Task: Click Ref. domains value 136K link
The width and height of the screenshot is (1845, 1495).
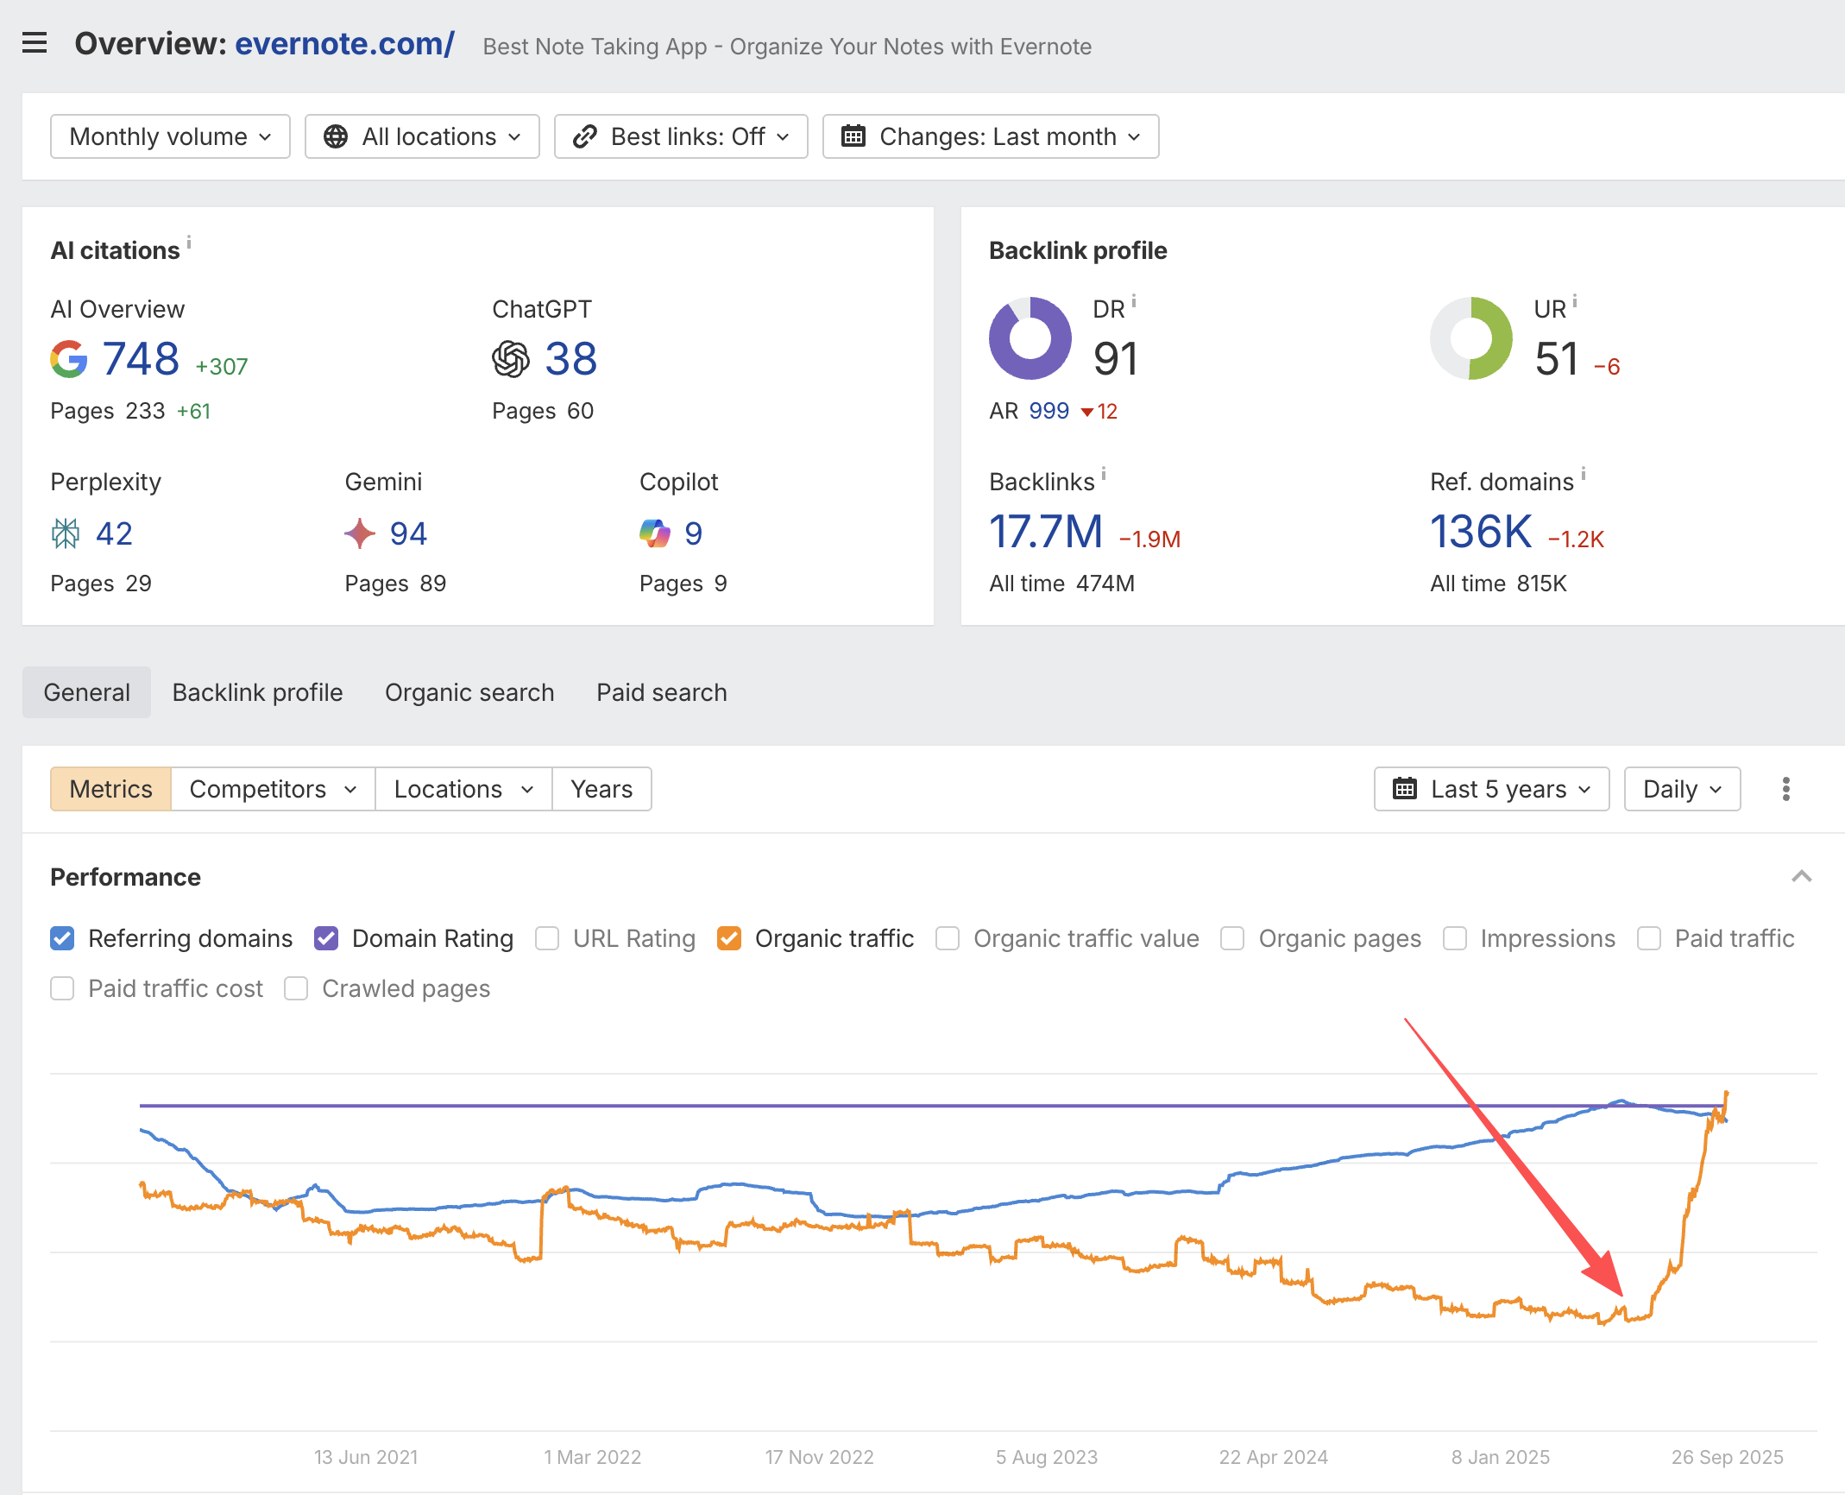Action: coord(1481,532)
